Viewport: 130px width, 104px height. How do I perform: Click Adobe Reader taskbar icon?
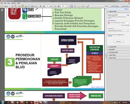tap(36, 102)
